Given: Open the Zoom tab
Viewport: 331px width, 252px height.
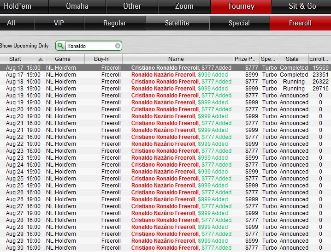Looking at the screenshot, I should (x=184, y=6).
